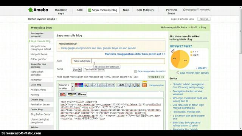
Task: Open Mengedit tema in sidebar
Action: [39, 54]
